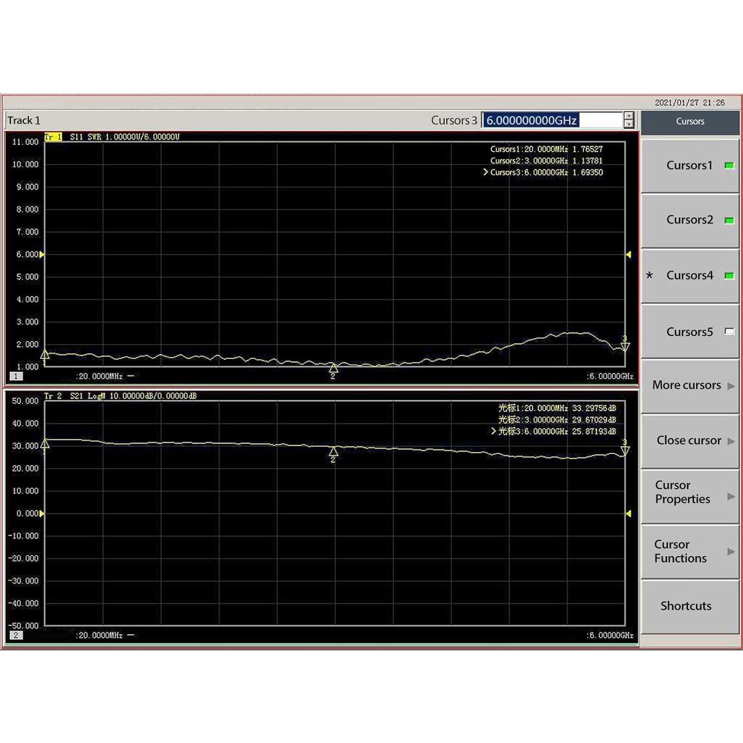Image resolution: width=743 pixels, height=743 pixels.
Task: Open the Cursors menu header
Action: pos(690,121)
